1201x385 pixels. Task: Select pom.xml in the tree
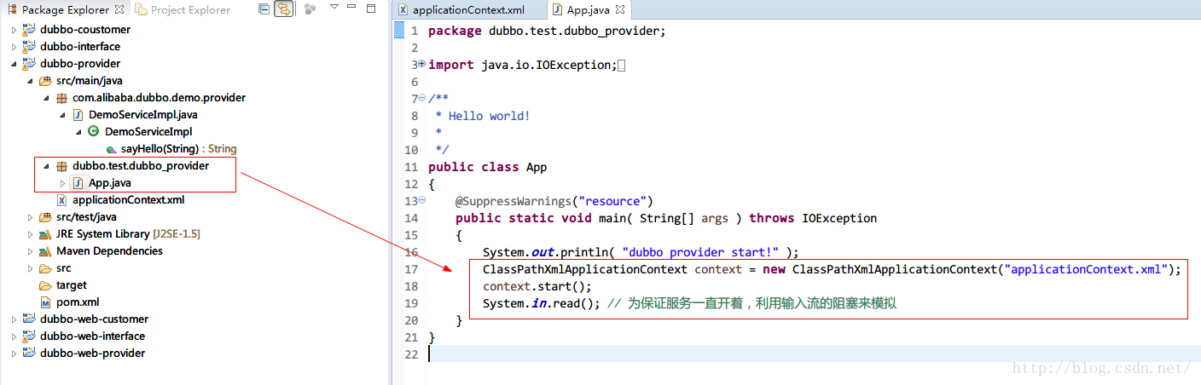click(x=78, y=302)
